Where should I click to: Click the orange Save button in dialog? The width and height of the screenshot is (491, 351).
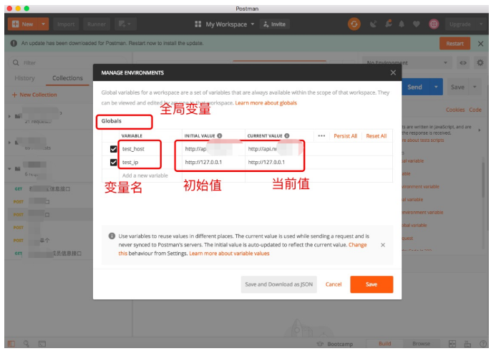371,284
